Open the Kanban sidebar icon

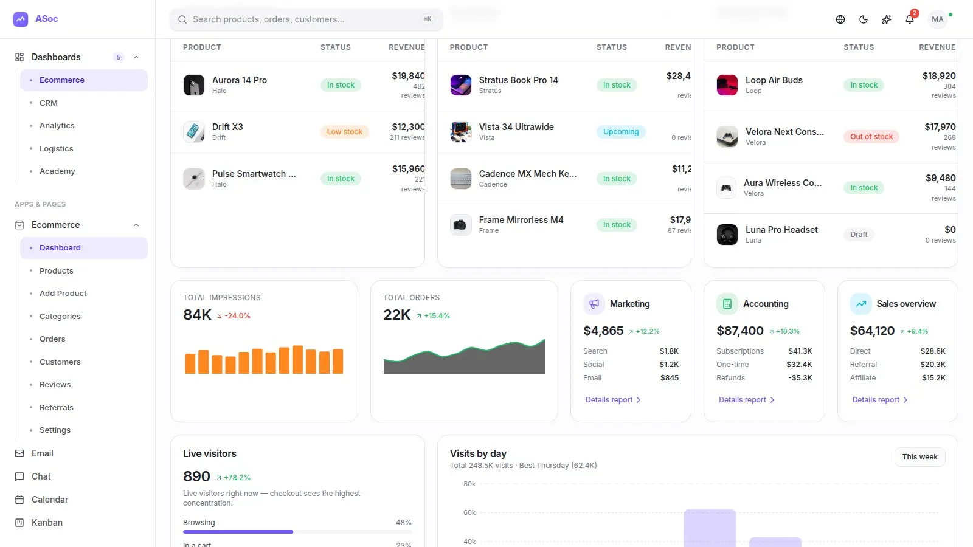[19, 523]
